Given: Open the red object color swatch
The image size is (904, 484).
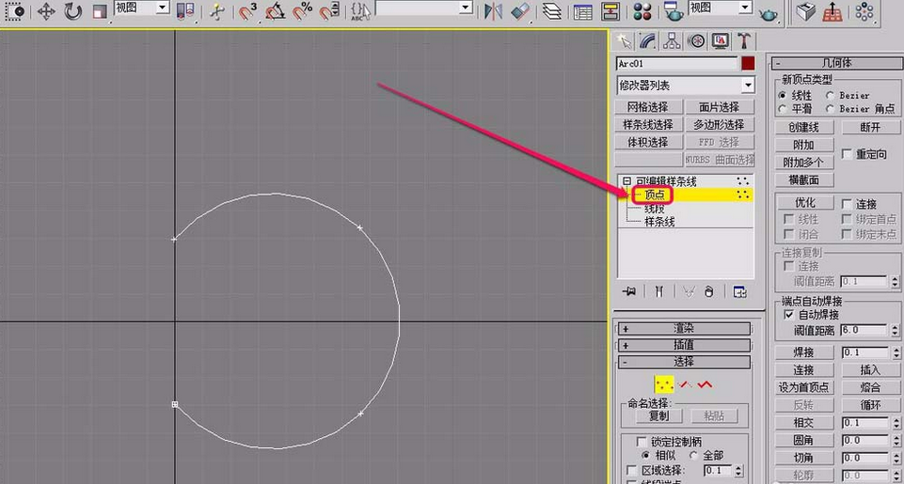Looking at the screenshot, I should [748, 63].
